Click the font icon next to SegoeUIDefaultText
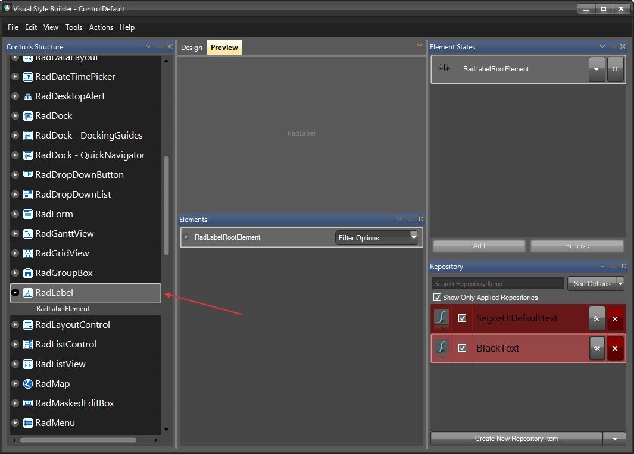 coord(441,318)
